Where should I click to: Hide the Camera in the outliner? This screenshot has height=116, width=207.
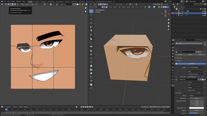click(x=203, y=11)
